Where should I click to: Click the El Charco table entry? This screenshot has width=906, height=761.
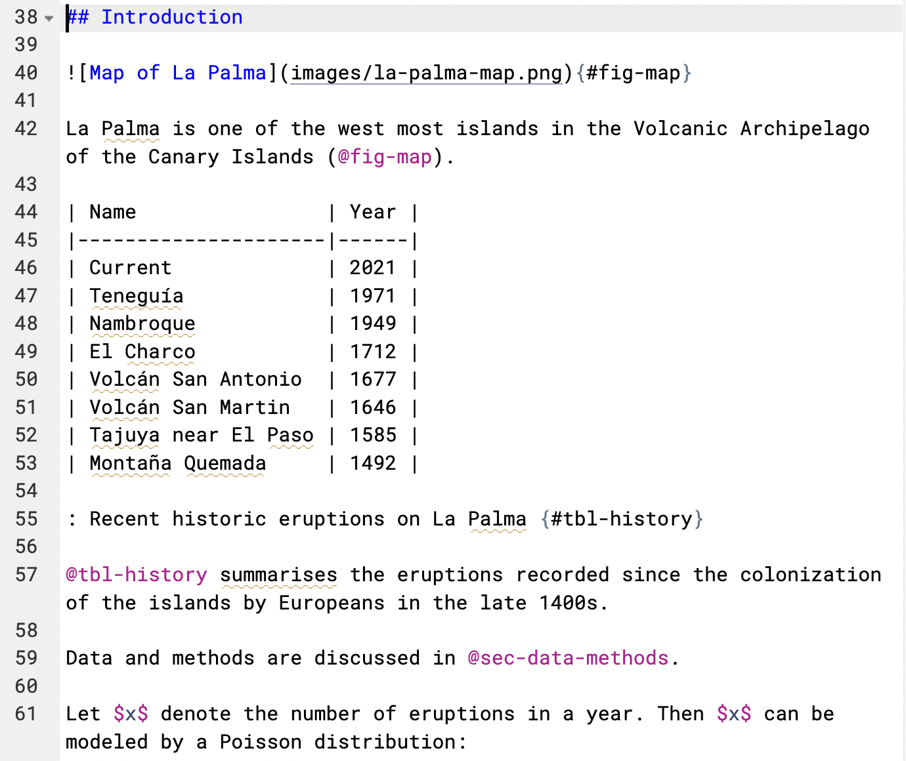pyautogui.click(x=142, y=352)
